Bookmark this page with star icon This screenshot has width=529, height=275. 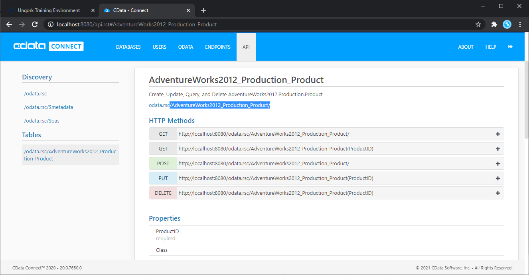tap(478, 24)
